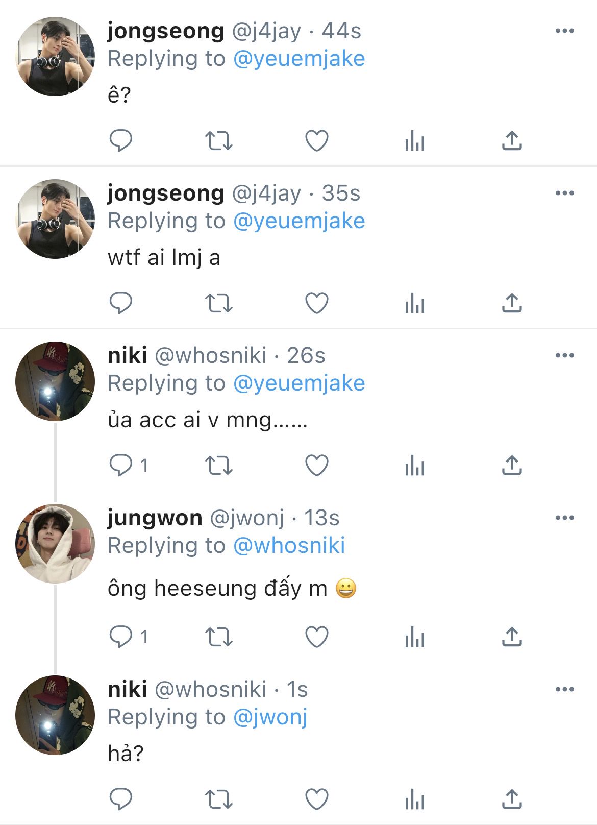Open more options for jongseong's "ê?" tweet
597x825 pixels.
pyautogui.click(x=564, y=31)
